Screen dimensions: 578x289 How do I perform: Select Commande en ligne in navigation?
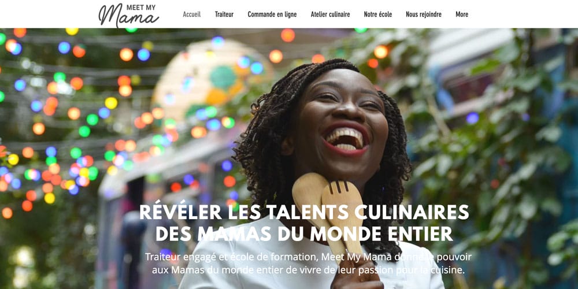coord(272,14)
